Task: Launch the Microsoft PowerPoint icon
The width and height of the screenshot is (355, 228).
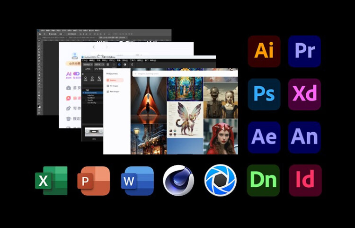Action: point(94,181)
